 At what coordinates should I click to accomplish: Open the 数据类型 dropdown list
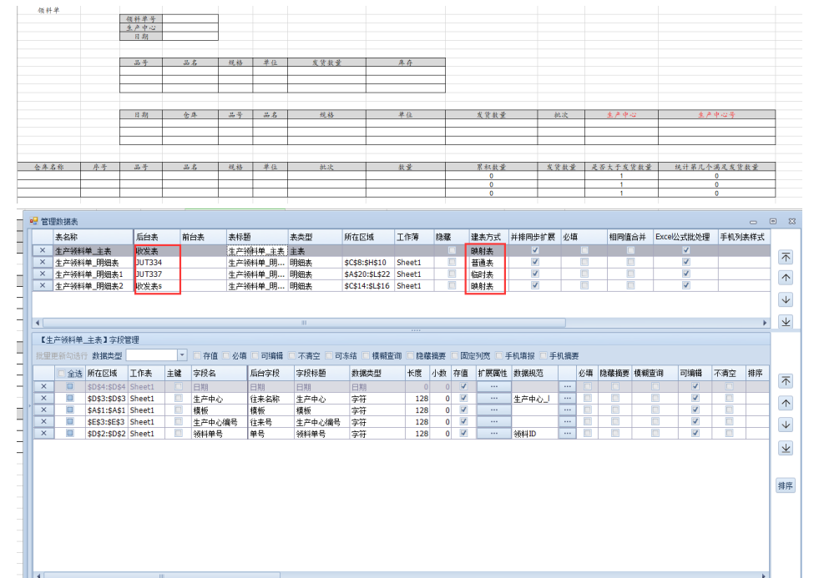click(182, 356)
